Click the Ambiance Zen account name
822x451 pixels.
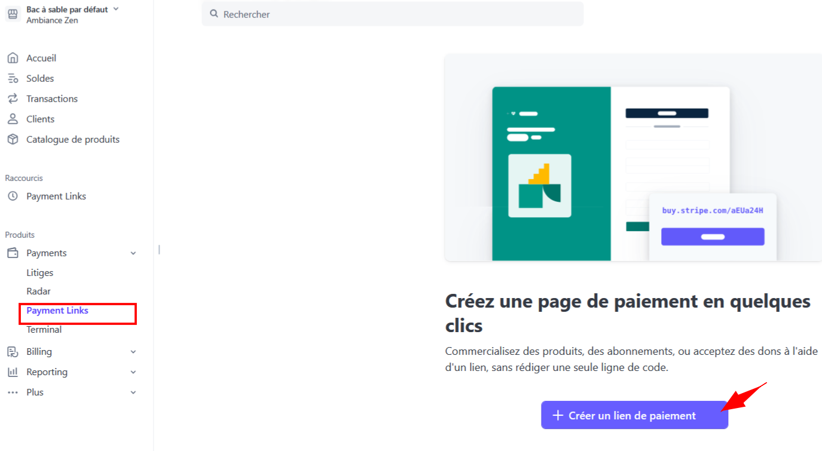pyautogui.click(x=52, y=20)
